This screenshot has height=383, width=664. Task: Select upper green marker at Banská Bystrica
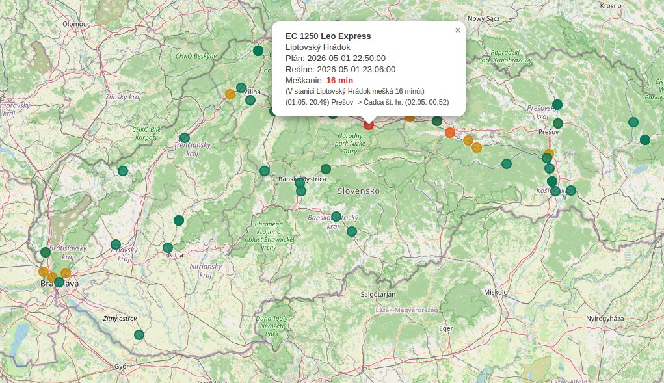click(300, 183)
